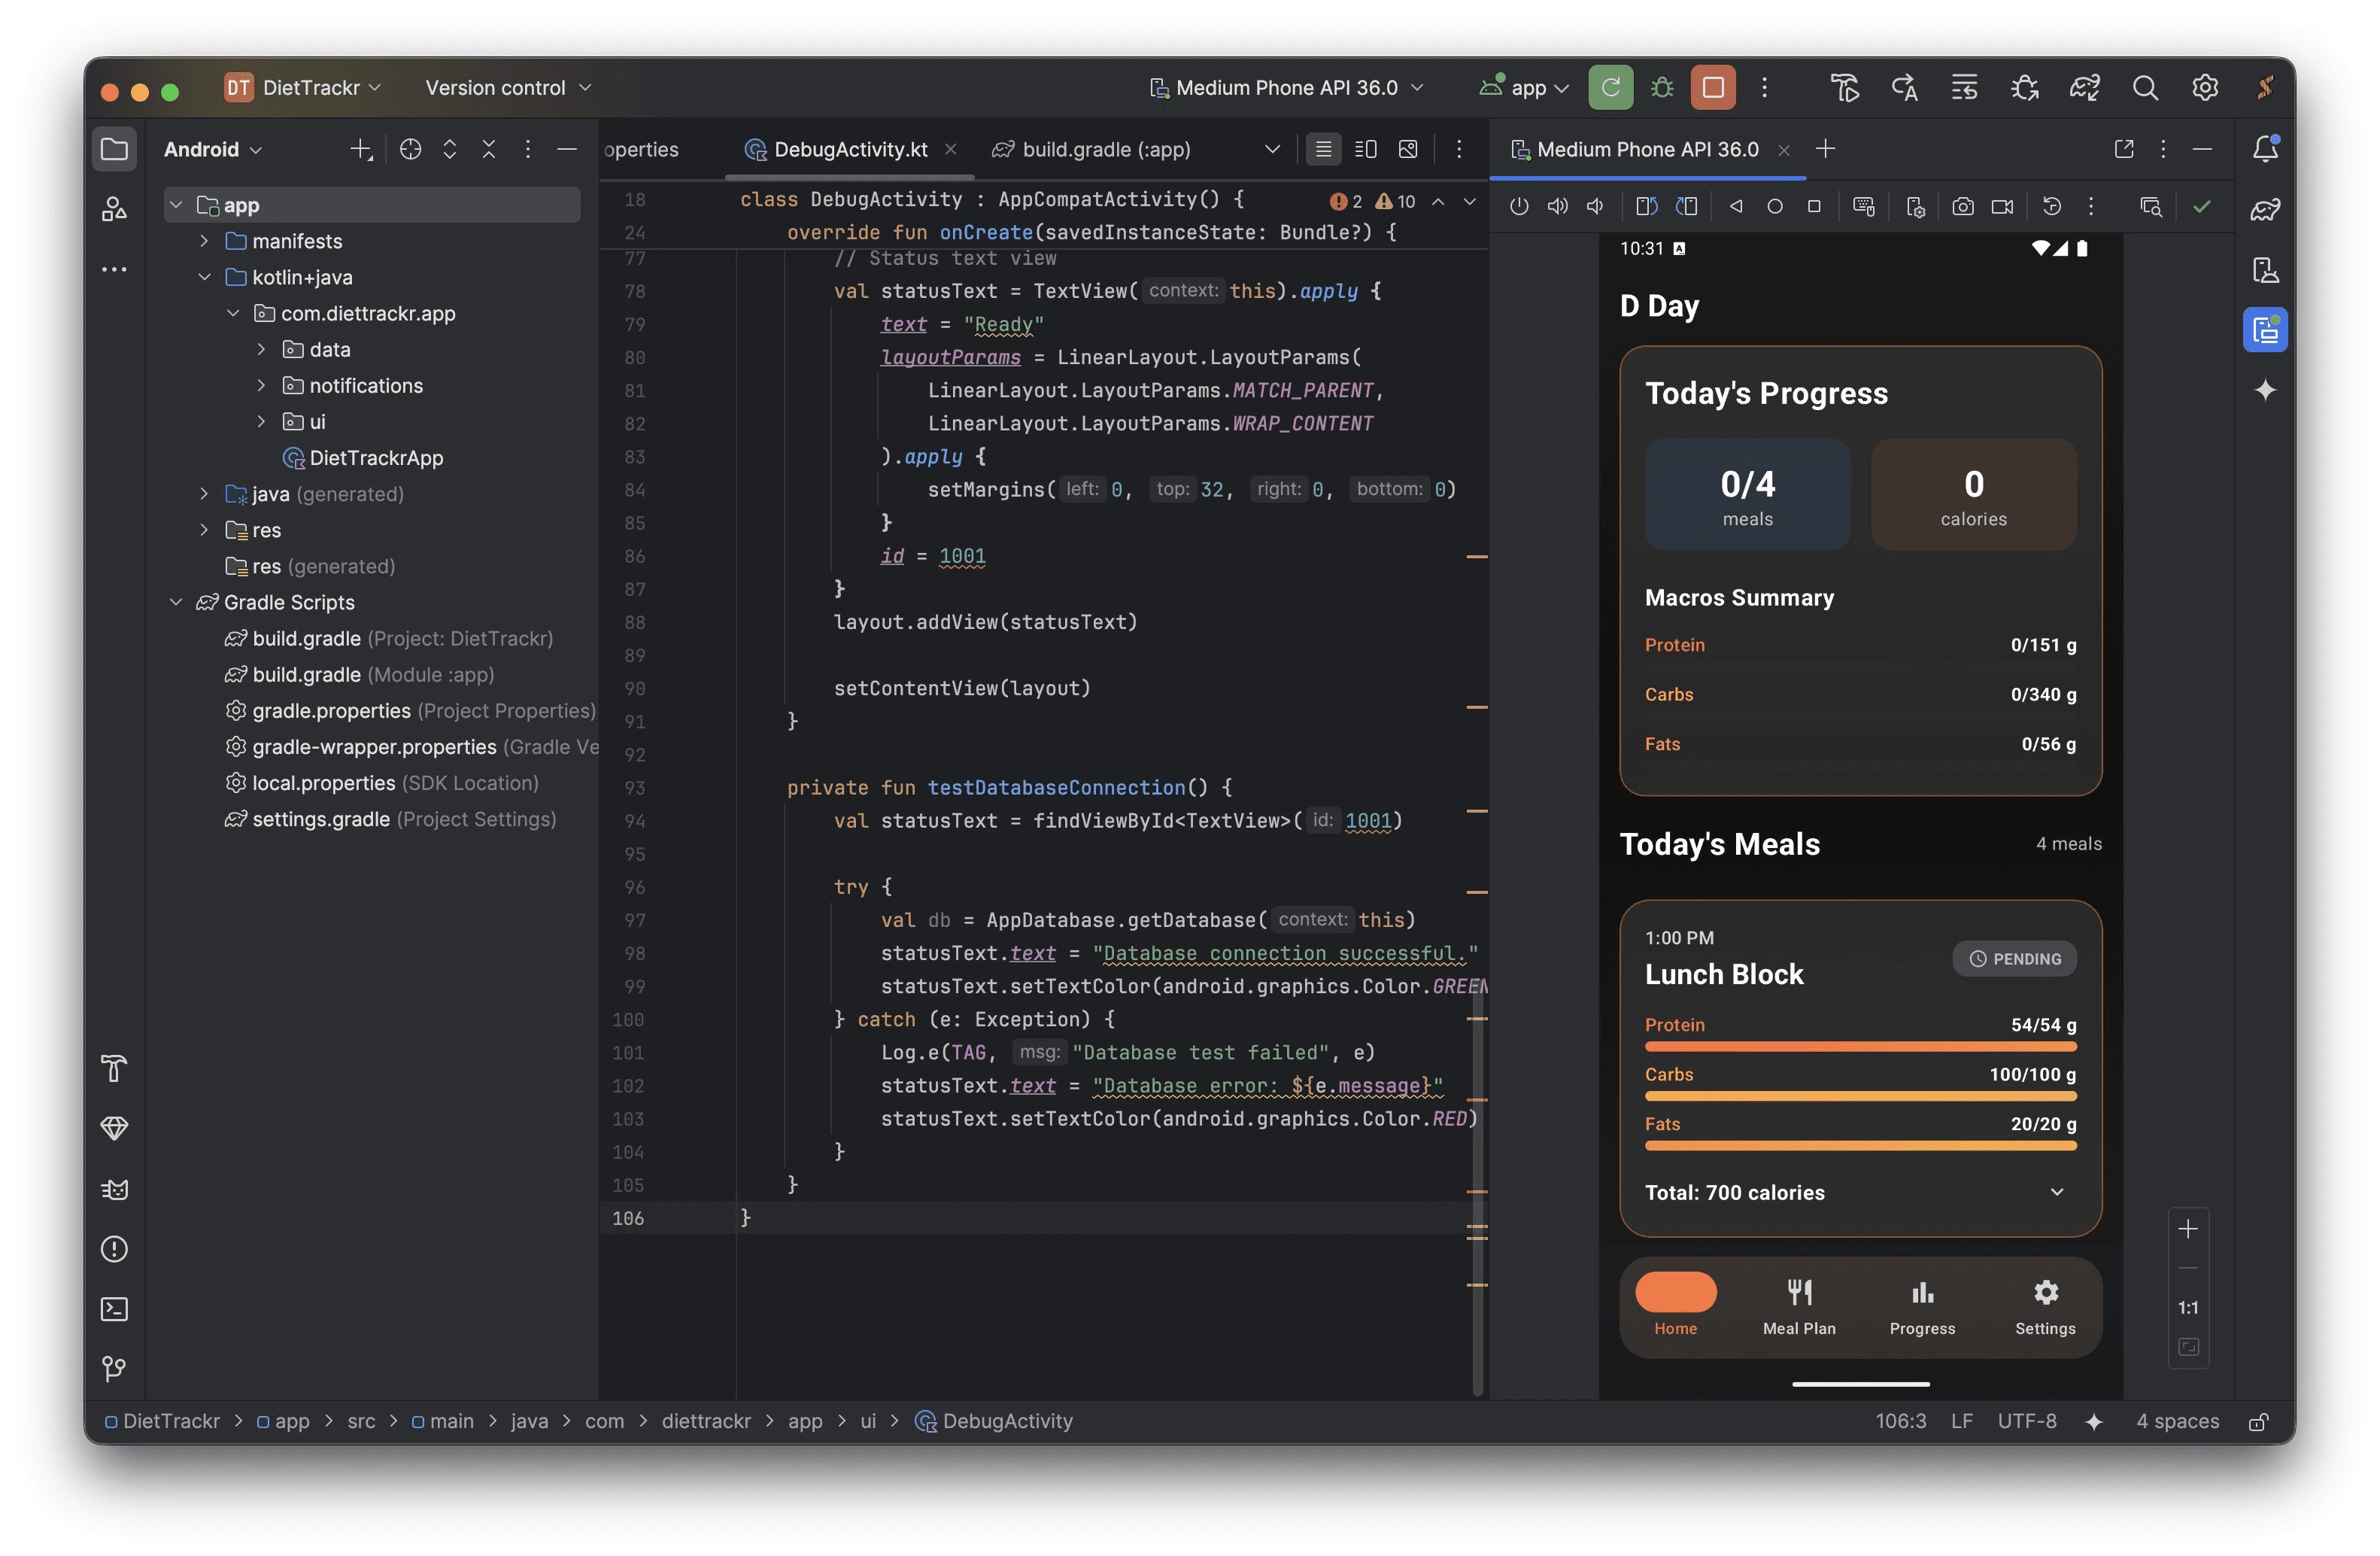Open the Logcat tool window

pyautogui.click(x=114, y=1188)
